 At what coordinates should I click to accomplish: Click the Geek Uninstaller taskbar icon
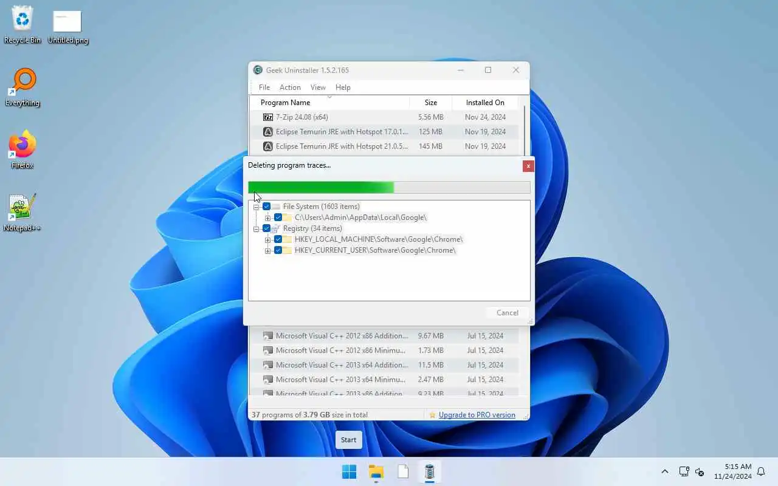click(x=429, y=472)
